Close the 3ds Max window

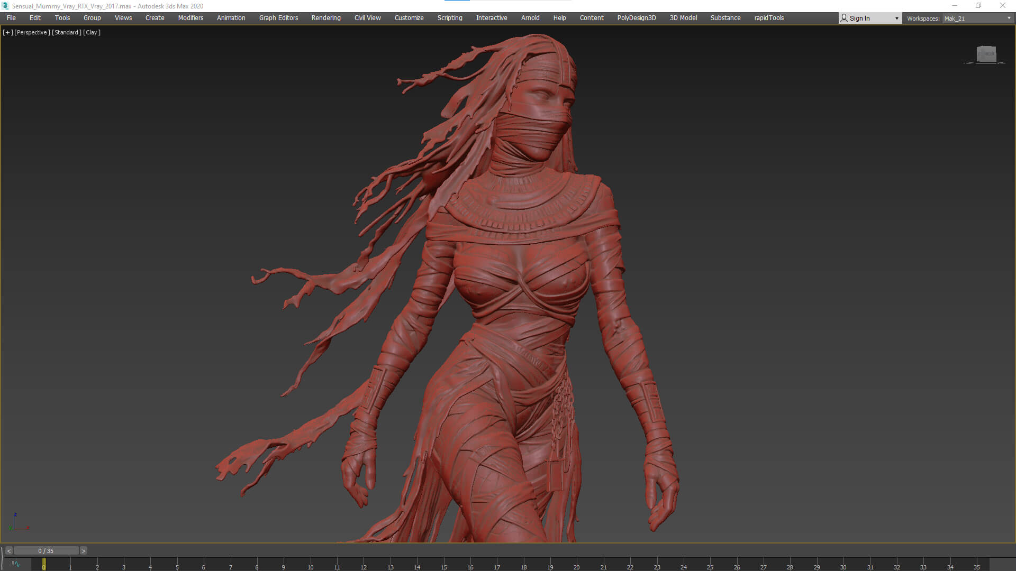1003,6
